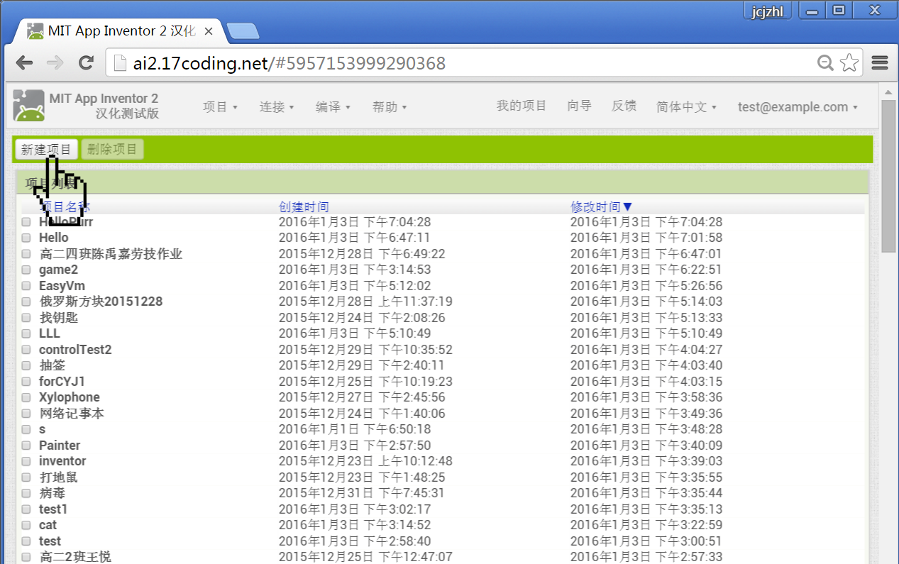Check the box beside Xylophone project
Viewport: 899px width, 564px height.
tap(26, 397)
